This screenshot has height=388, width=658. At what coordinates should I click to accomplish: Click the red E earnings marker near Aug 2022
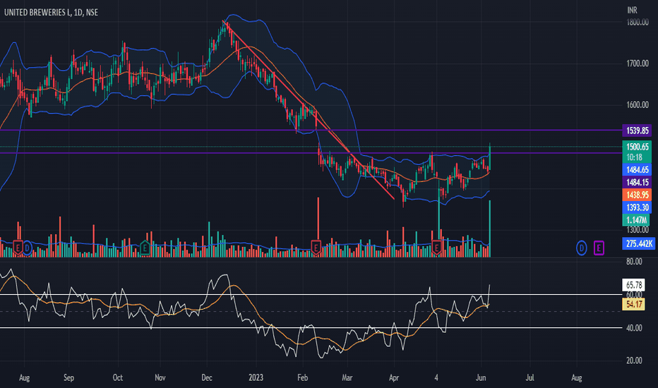pos(18,248)
